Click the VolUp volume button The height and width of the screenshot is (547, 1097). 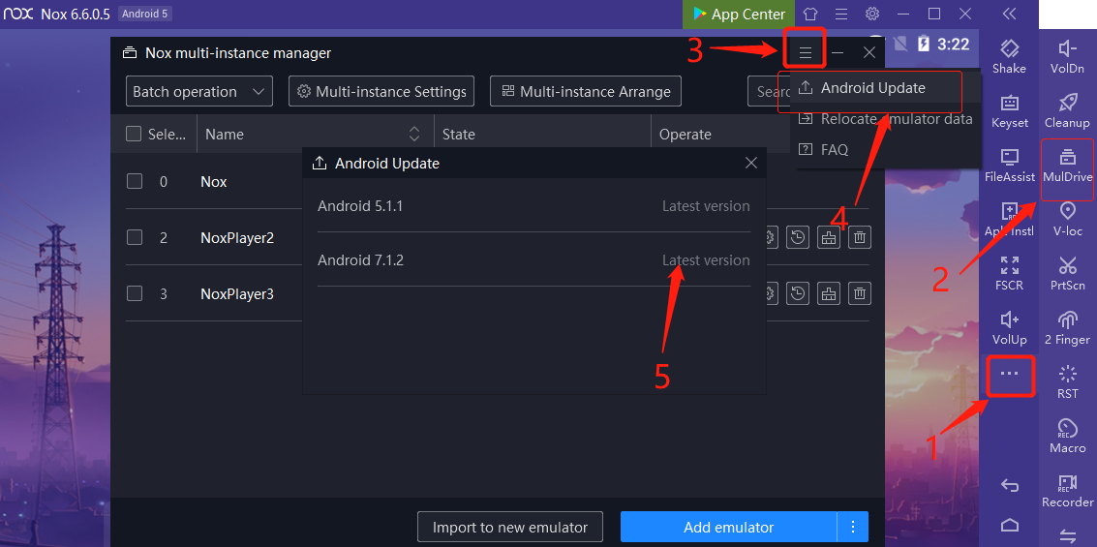click(1010, 327)
